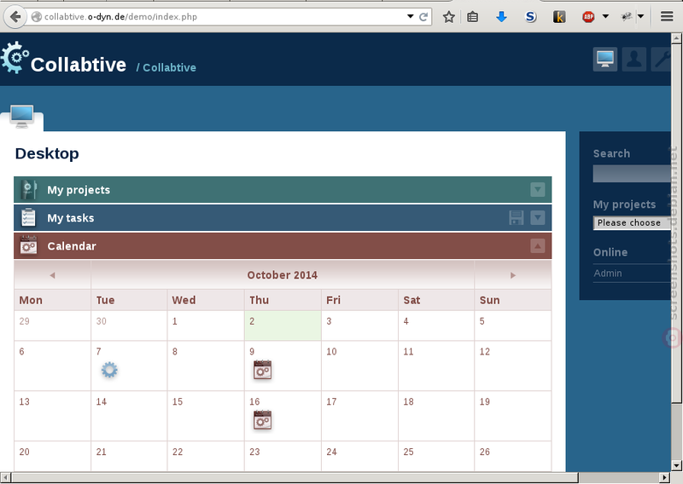Open the 'Please choose' projects dropdown

632,222
